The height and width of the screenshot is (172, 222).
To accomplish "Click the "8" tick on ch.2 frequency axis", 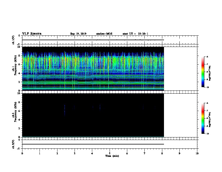I will (x=19, y=102).
